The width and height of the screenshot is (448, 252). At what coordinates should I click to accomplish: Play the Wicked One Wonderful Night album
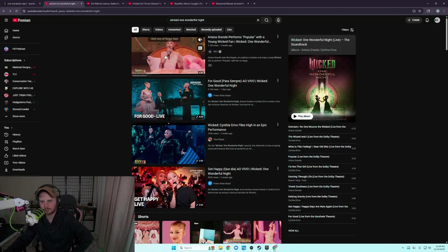[302, 116]
